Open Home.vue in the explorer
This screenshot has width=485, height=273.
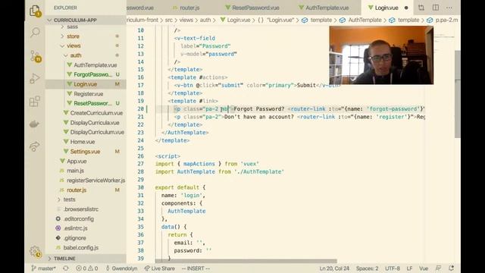[x=83, y=142]
